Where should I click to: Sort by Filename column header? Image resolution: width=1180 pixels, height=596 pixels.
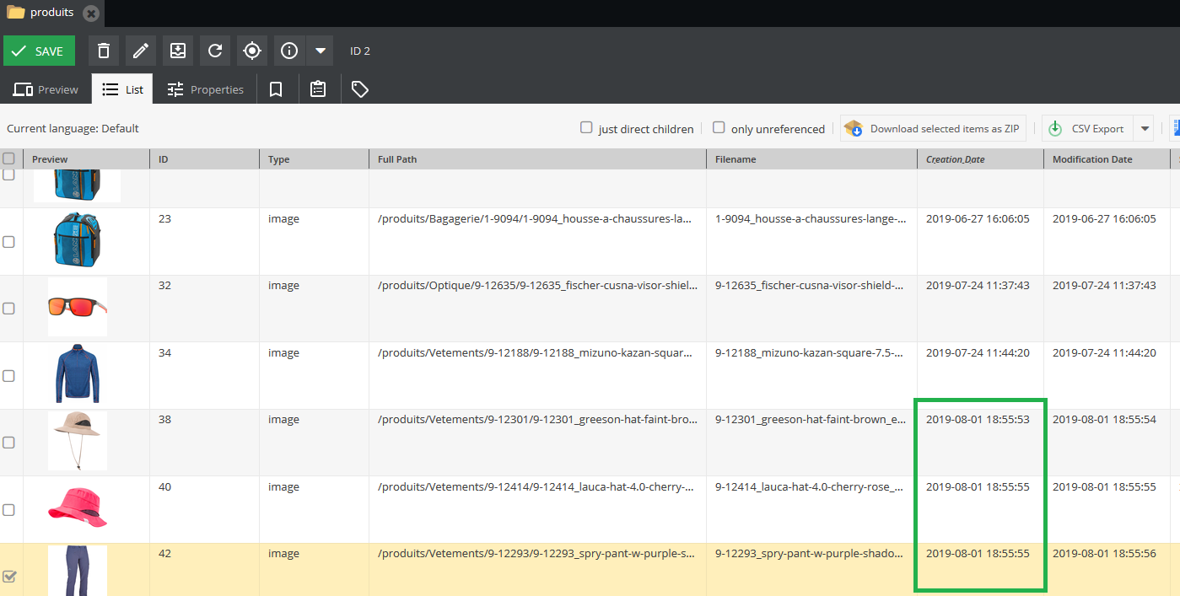click(811, 159)
